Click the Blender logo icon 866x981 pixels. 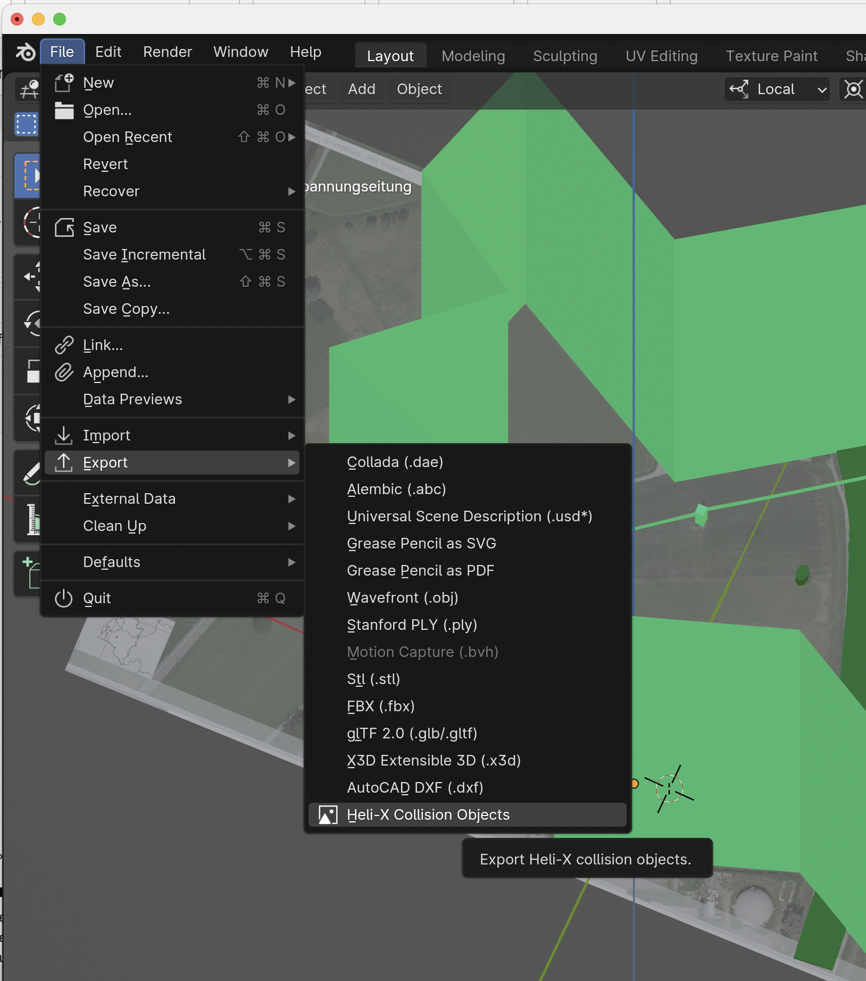25,52
